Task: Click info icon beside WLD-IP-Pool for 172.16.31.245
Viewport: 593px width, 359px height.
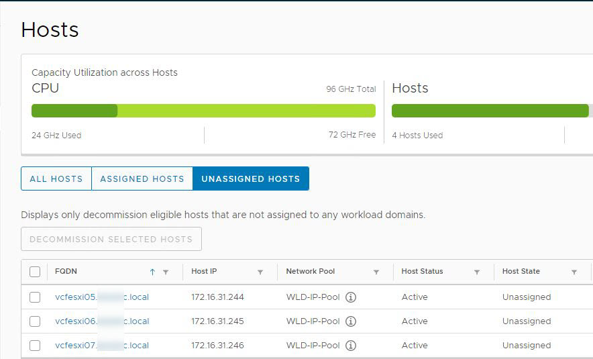Action: click(x=351, y=321)
